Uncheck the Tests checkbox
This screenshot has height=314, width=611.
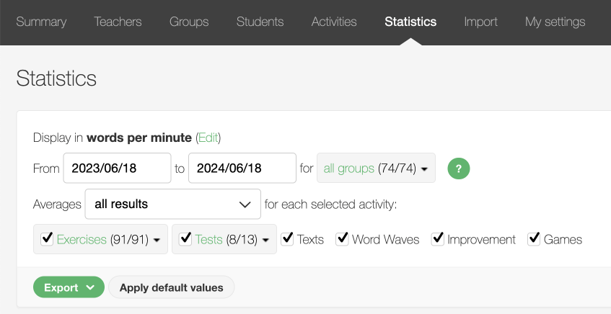pos(185,239)
